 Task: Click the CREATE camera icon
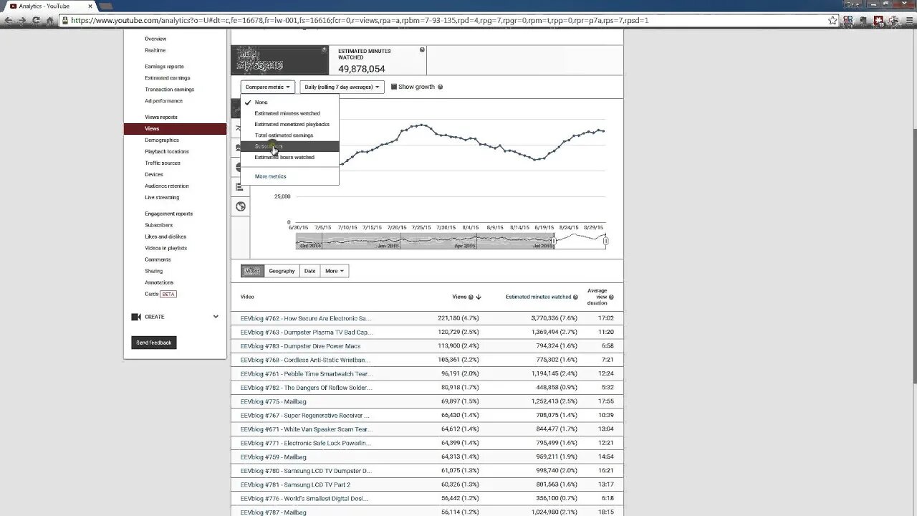click(136, 317)
